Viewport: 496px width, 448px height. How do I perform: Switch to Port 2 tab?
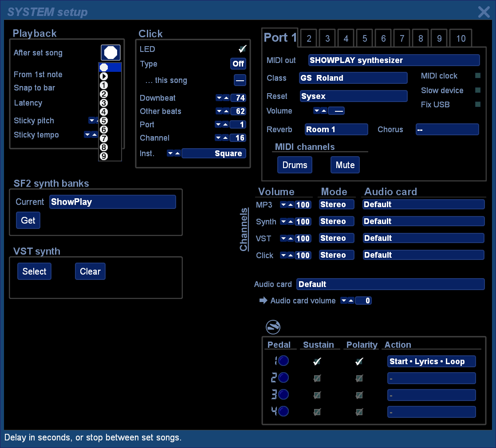309,39
